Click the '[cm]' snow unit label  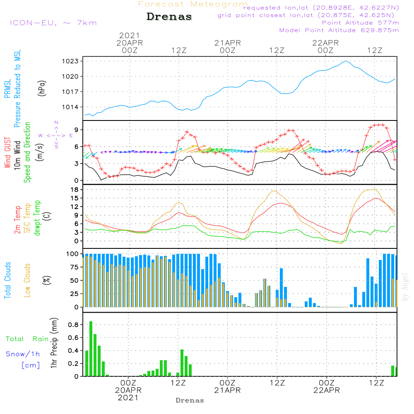coord(31,365)
